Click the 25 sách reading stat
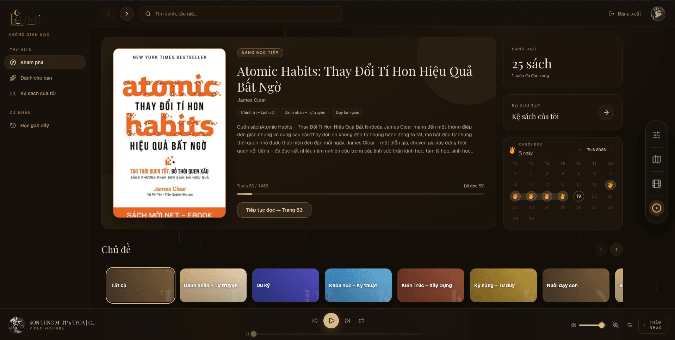This screenshot has width=675, height=340. point(532,64)
